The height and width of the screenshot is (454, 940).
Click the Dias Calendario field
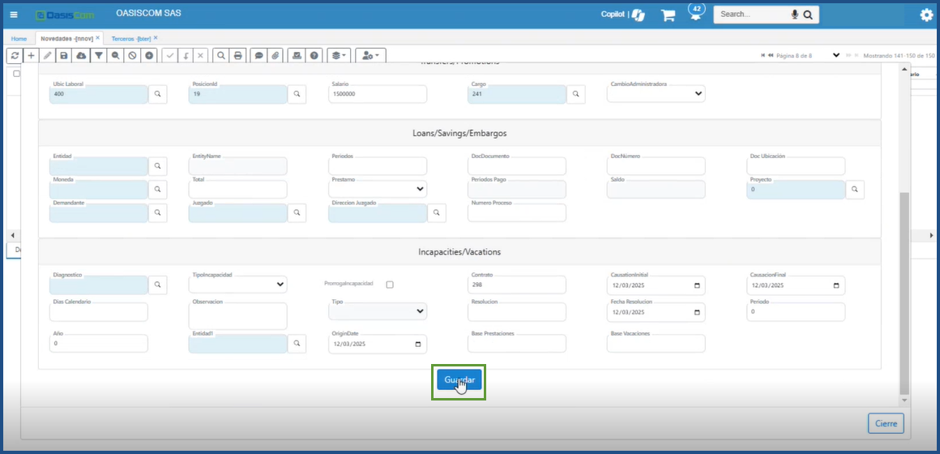click(98, 312)
